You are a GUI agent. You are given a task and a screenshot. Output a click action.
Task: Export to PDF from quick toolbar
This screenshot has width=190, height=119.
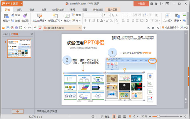12,28
